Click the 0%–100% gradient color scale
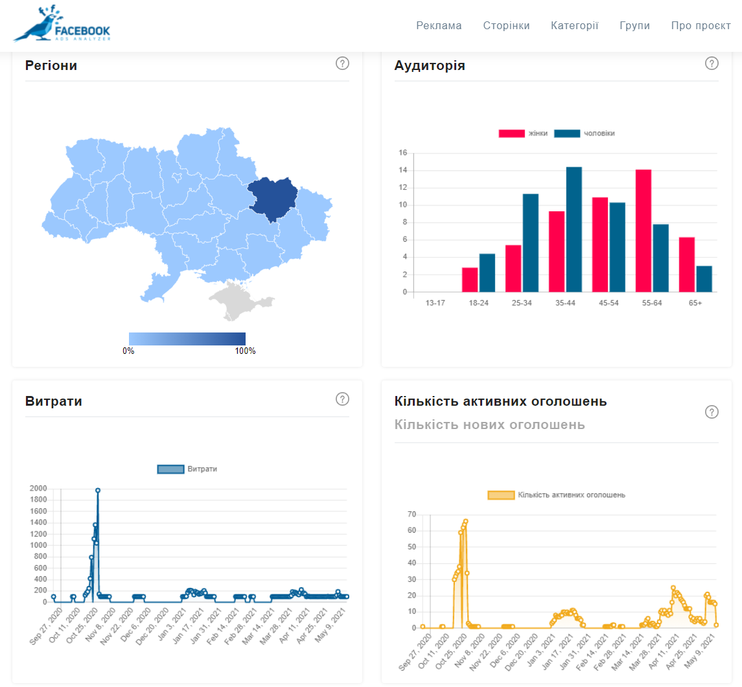 [187, 339]
